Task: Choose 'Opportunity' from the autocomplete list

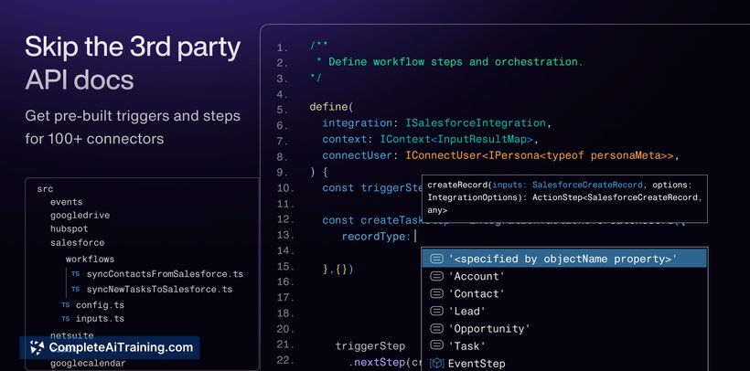Action: [x=564, y=328]
